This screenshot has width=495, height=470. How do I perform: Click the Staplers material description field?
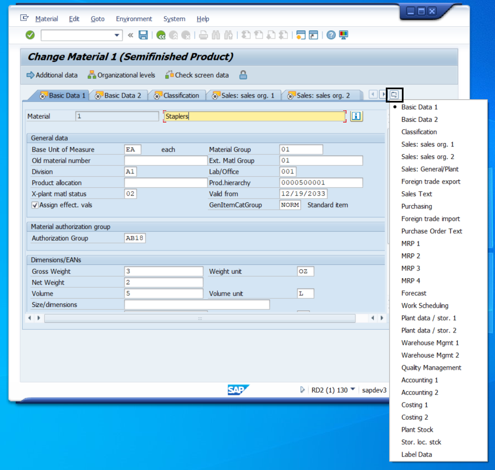click(x=255, y=116)
